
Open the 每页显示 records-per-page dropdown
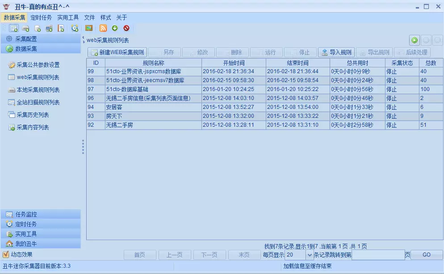309,255
